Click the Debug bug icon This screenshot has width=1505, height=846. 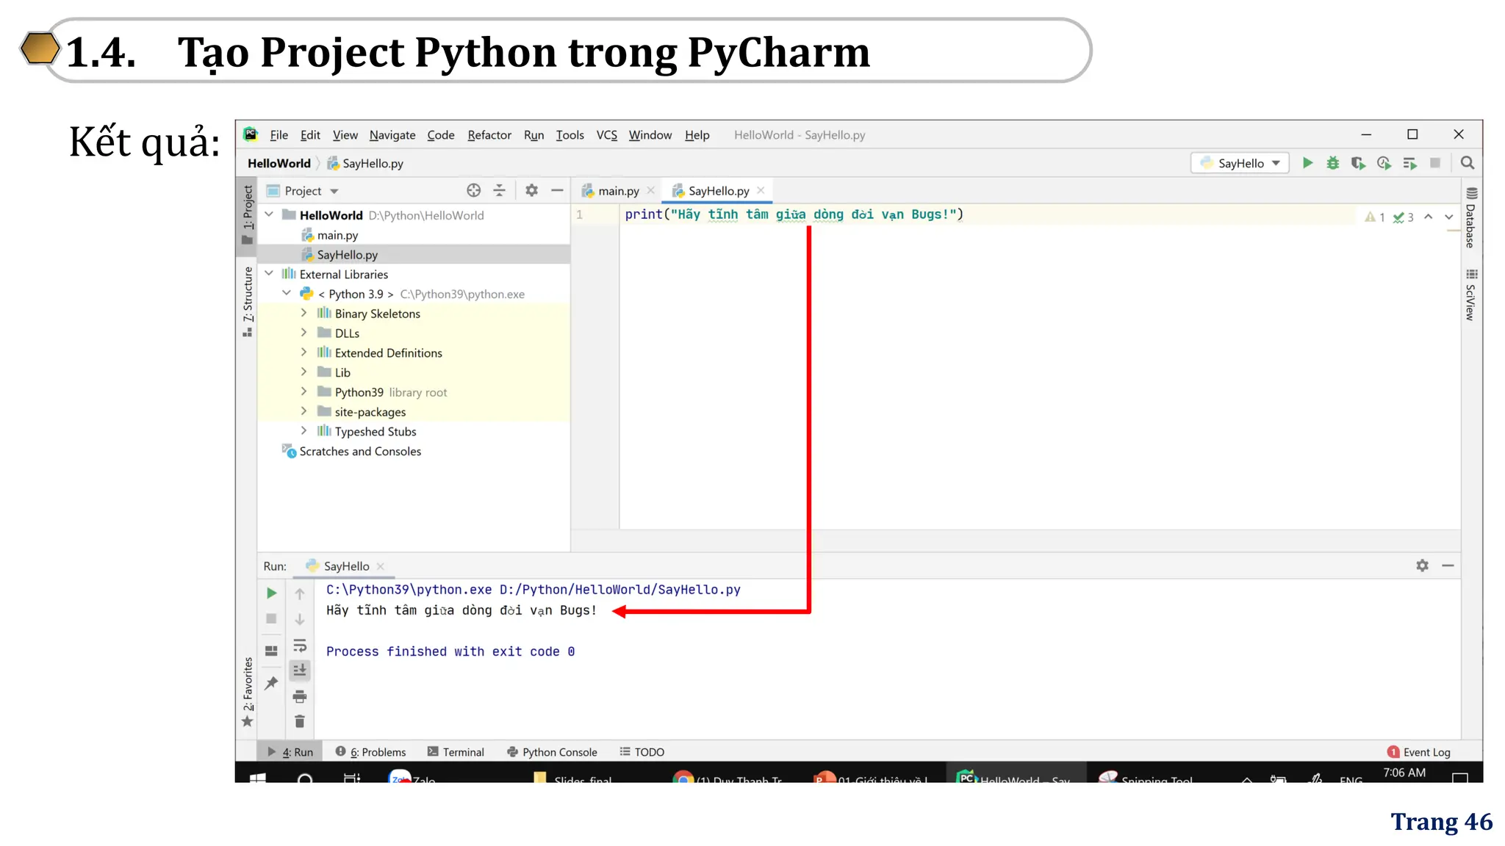(x=1332, y=163)
